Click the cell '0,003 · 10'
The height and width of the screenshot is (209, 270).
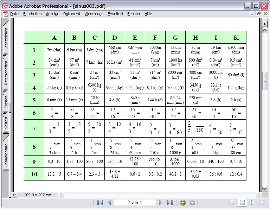(x=195, y=161)
